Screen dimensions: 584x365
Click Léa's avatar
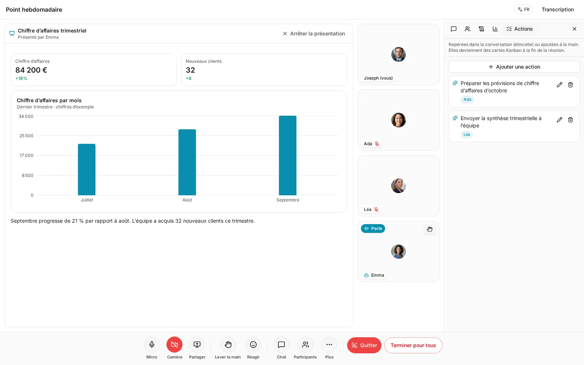tap(399, 186)
